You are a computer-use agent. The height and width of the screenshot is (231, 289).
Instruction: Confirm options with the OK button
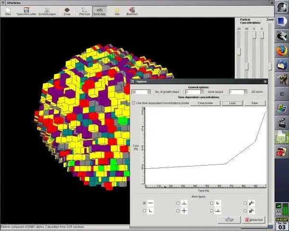(229, 220)
